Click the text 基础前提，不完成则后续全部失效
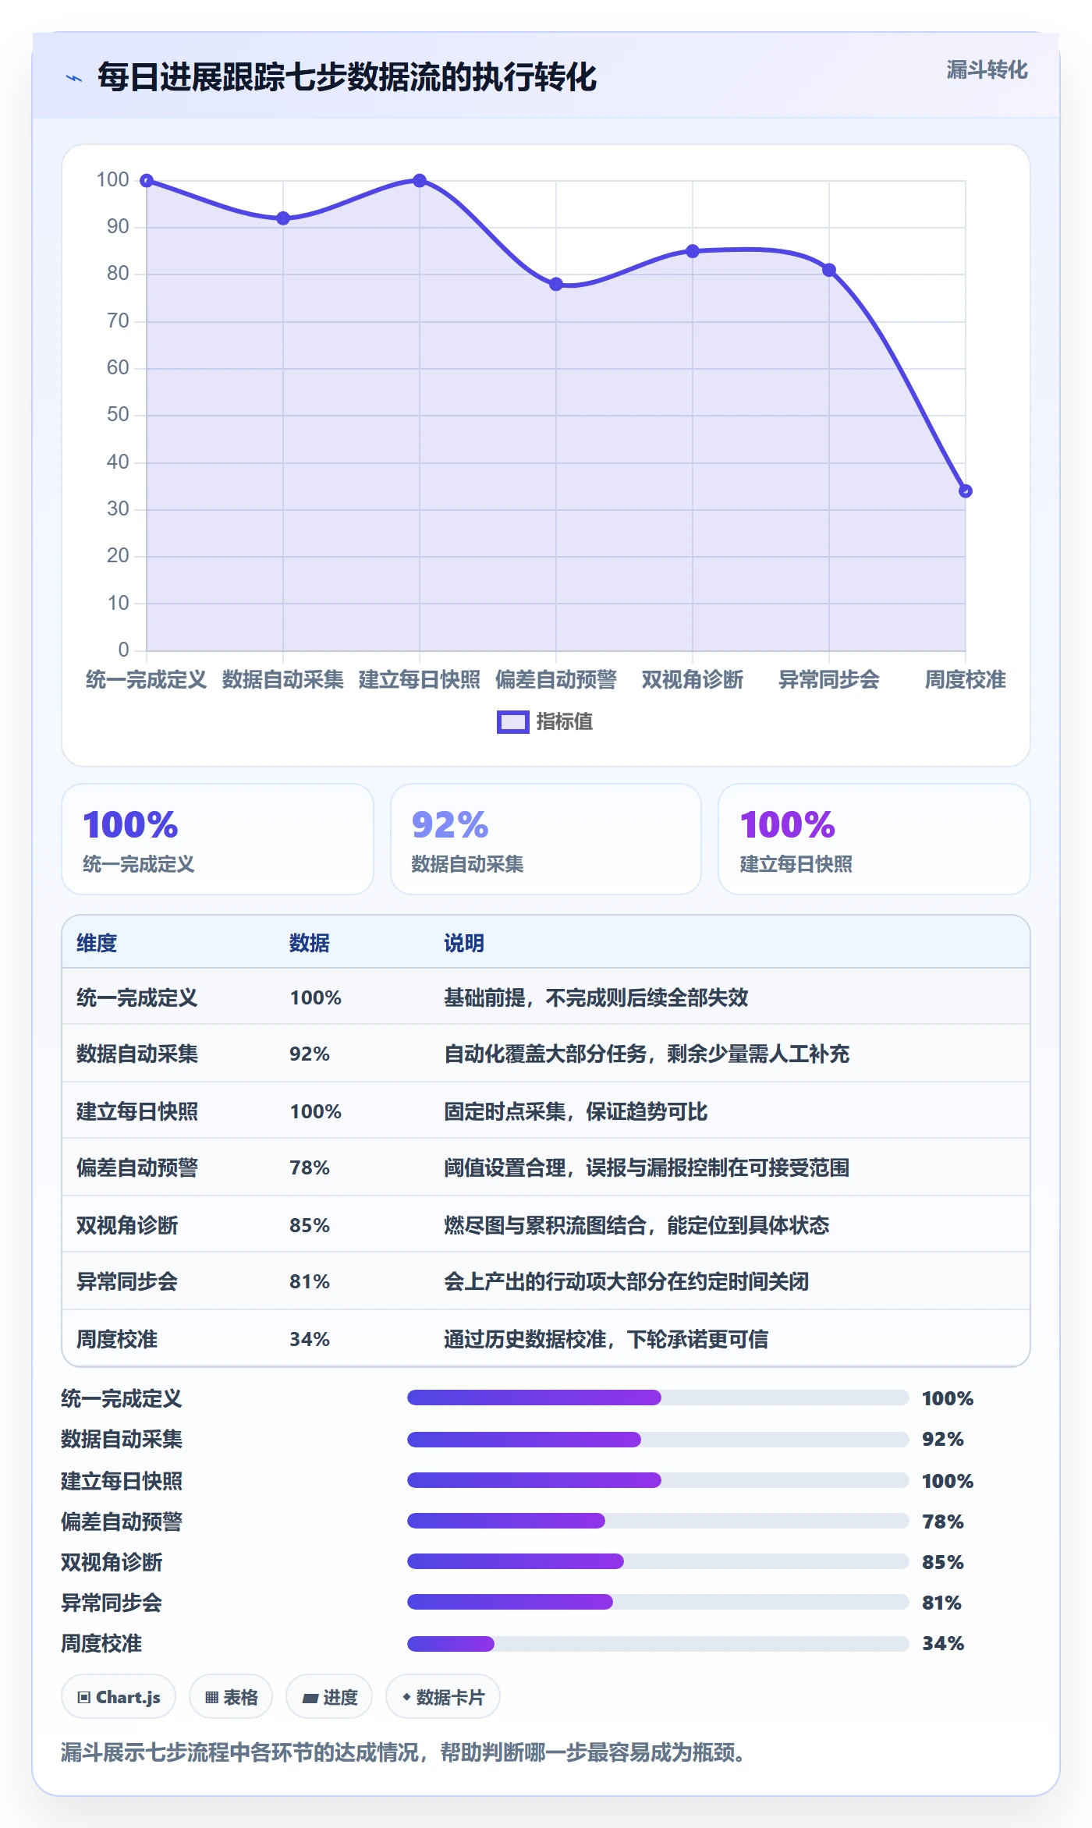 pyautogui.click(x=596, y=997)
